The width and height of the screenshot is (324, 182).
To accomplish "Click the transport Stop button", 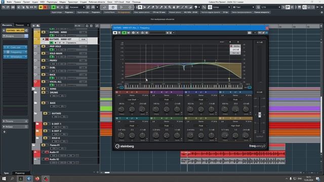I will coord(113,7).
